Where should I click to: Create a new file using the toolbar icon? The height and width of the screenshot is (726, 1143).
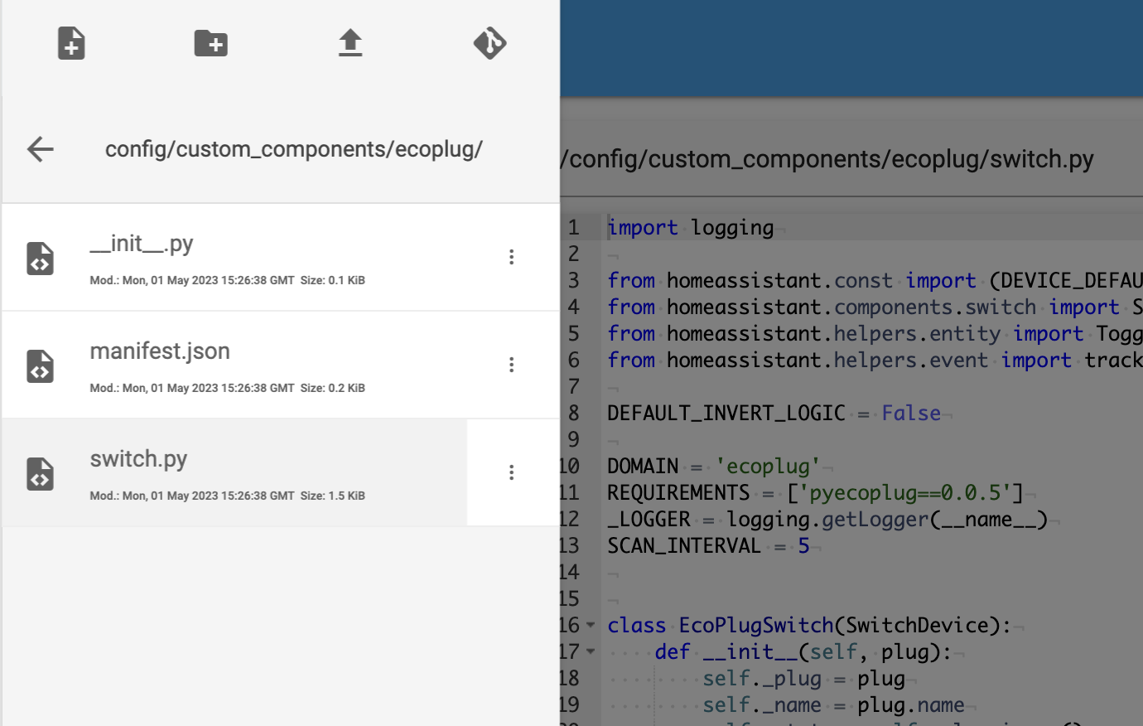[71, 43]
